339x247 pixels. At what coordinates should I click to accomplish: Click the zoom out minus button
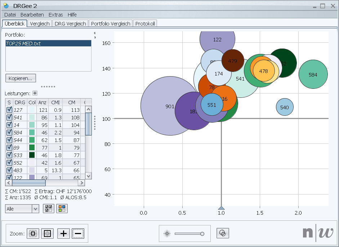tap(78, 233)
